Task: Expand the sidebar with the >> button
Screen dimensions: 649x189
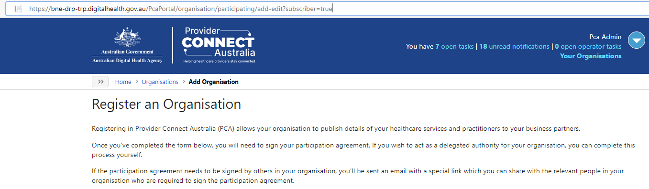Action: click(100, 82)
